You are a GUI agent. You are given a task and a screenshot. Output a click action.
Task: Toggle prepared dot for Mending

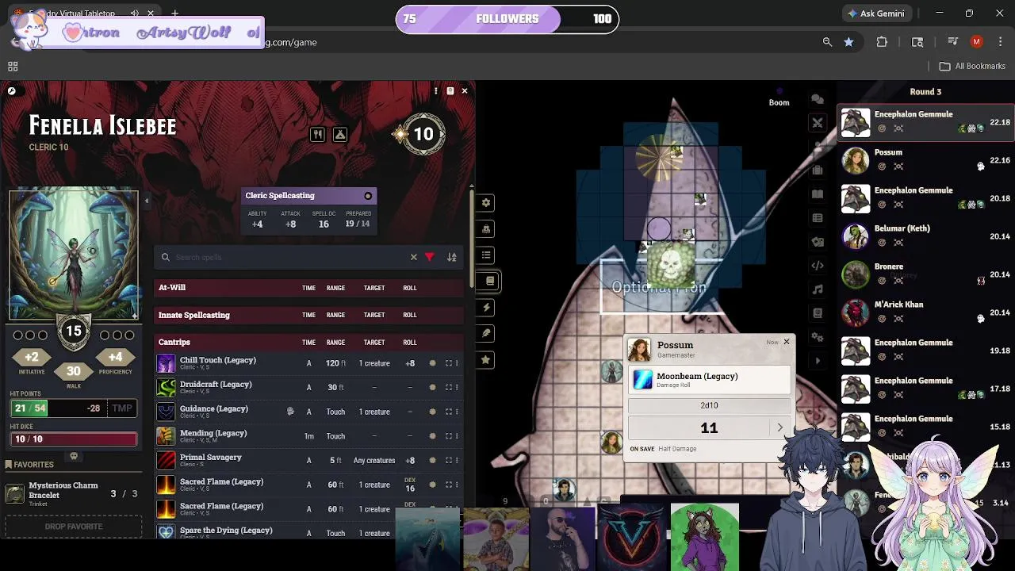click(x=432, y=436)
